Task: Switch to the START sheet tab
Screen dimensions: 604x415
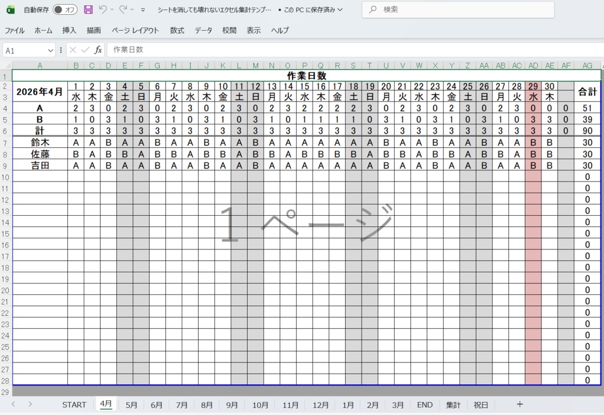Action: pos(74,405)
